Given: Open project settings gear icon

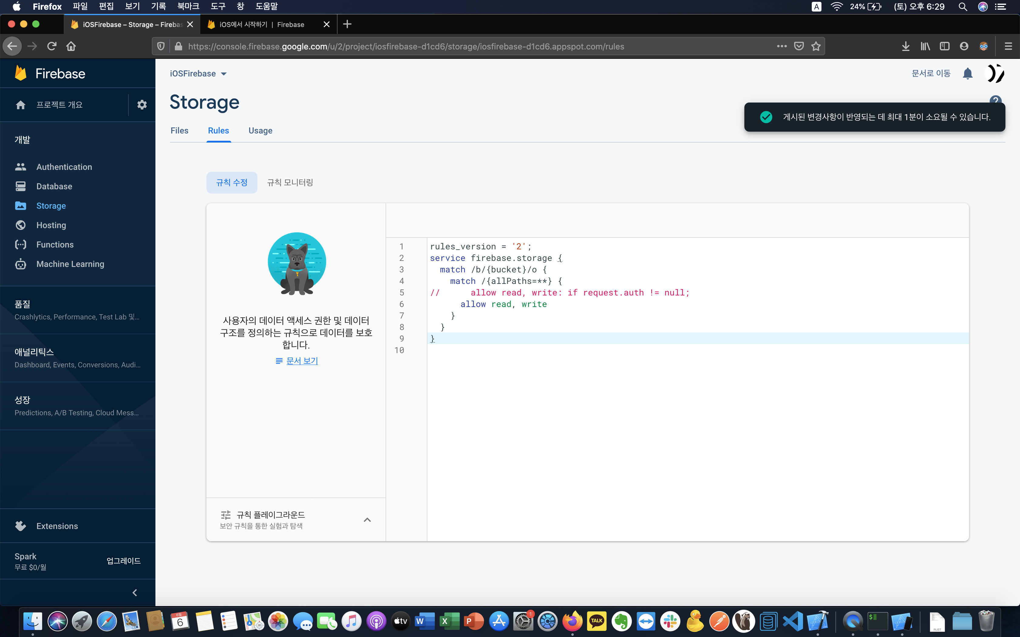Looking at the screenshot, I should point(142,104).
